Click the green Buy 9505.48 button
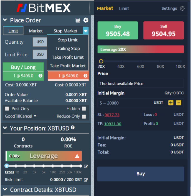Image resolution: width=191 pixels, height=196 pixels. click(x=118, y=31)
